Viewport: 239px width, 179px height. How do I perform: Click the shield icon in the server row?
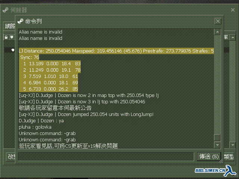13,50
